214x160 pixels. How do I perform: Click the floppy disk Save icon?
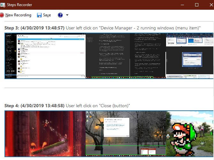(x=39, y=15)
